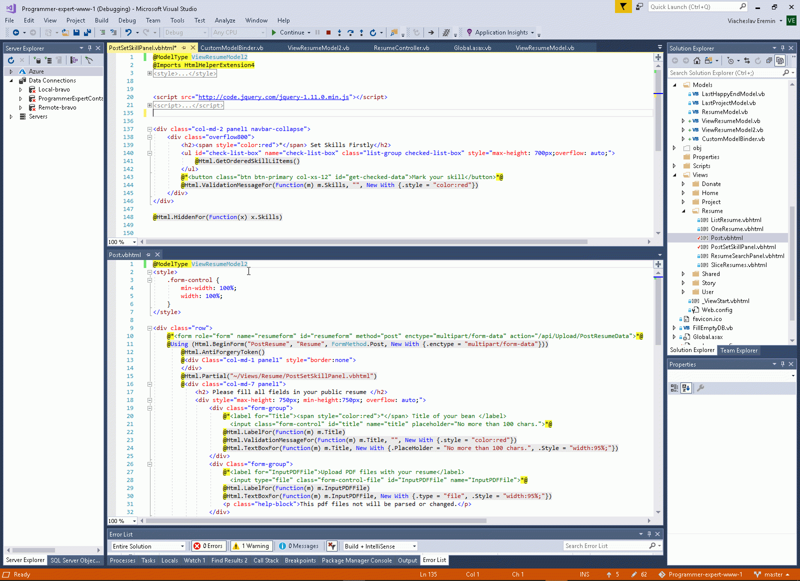Click Home icon in Solution Explorer
The image size is (800, 581).
[x=696, y=60]
